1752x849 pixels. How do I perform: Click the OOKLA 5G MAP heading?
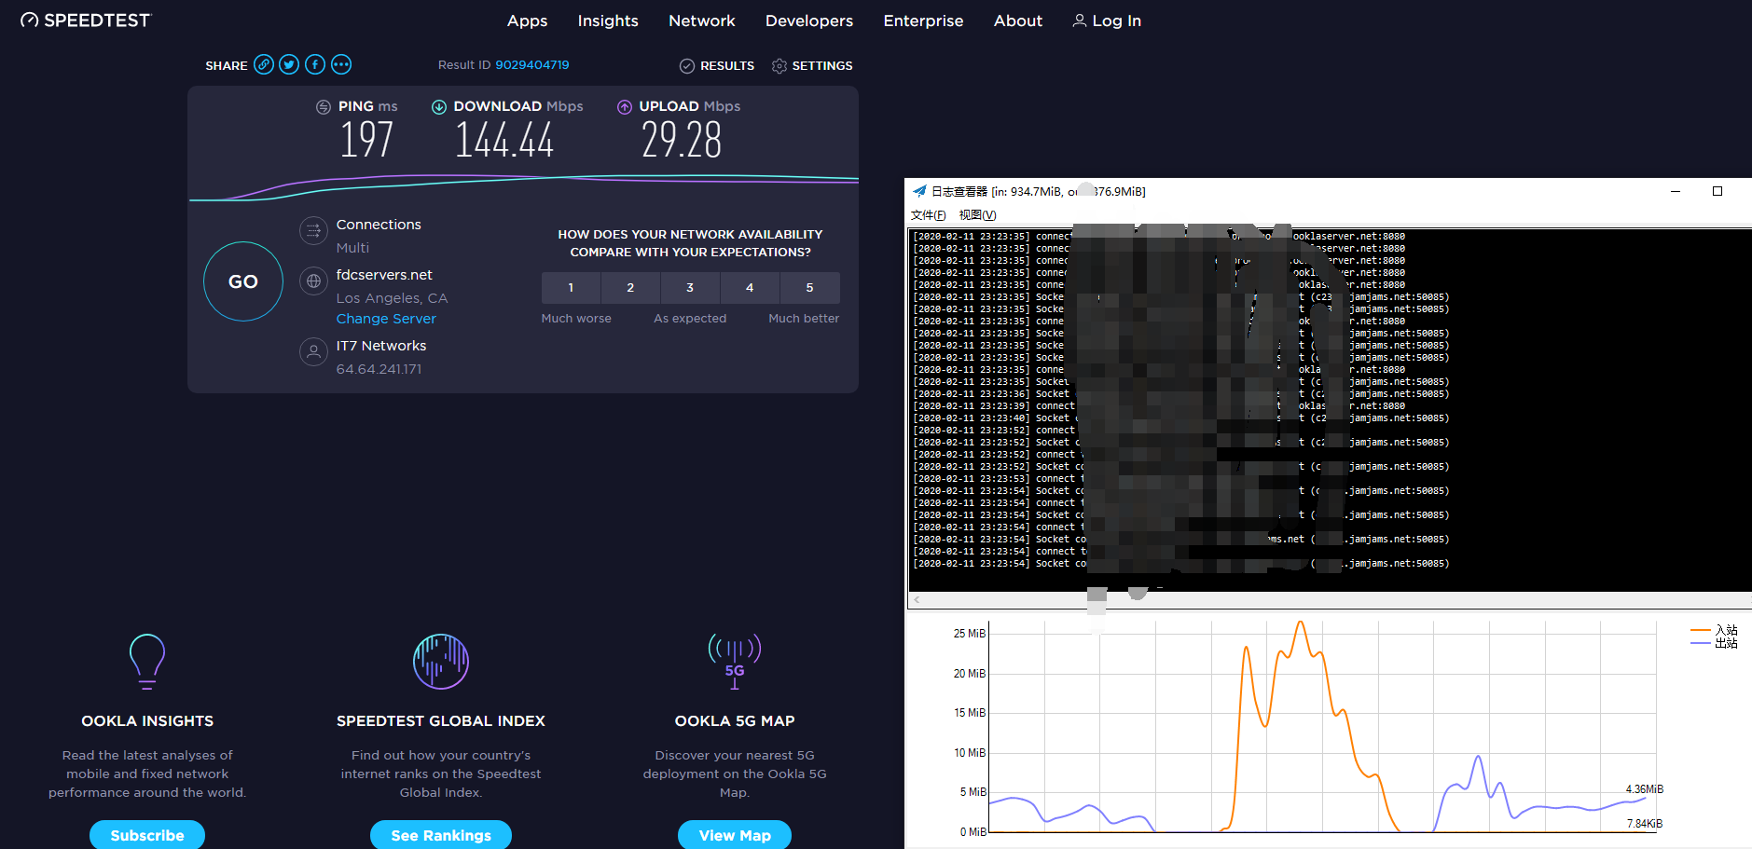point(735,721)
